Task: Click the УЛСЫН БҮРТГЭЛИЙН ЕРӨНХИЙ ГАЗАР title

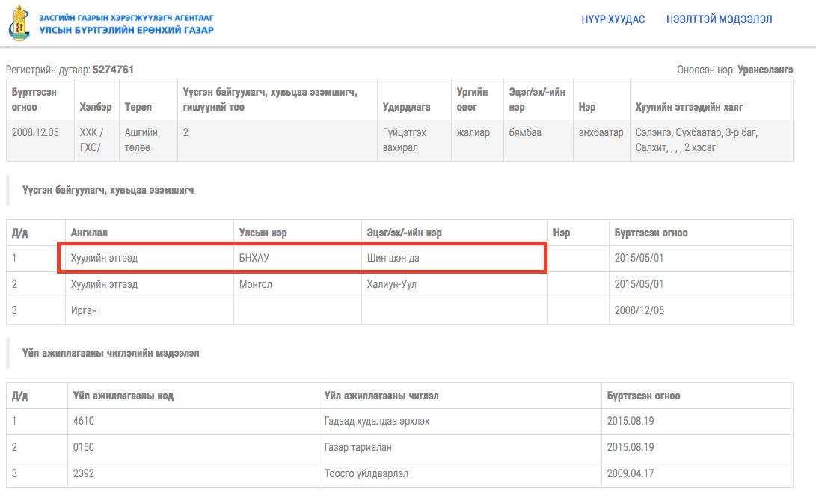Action: (x=126, y=30)
